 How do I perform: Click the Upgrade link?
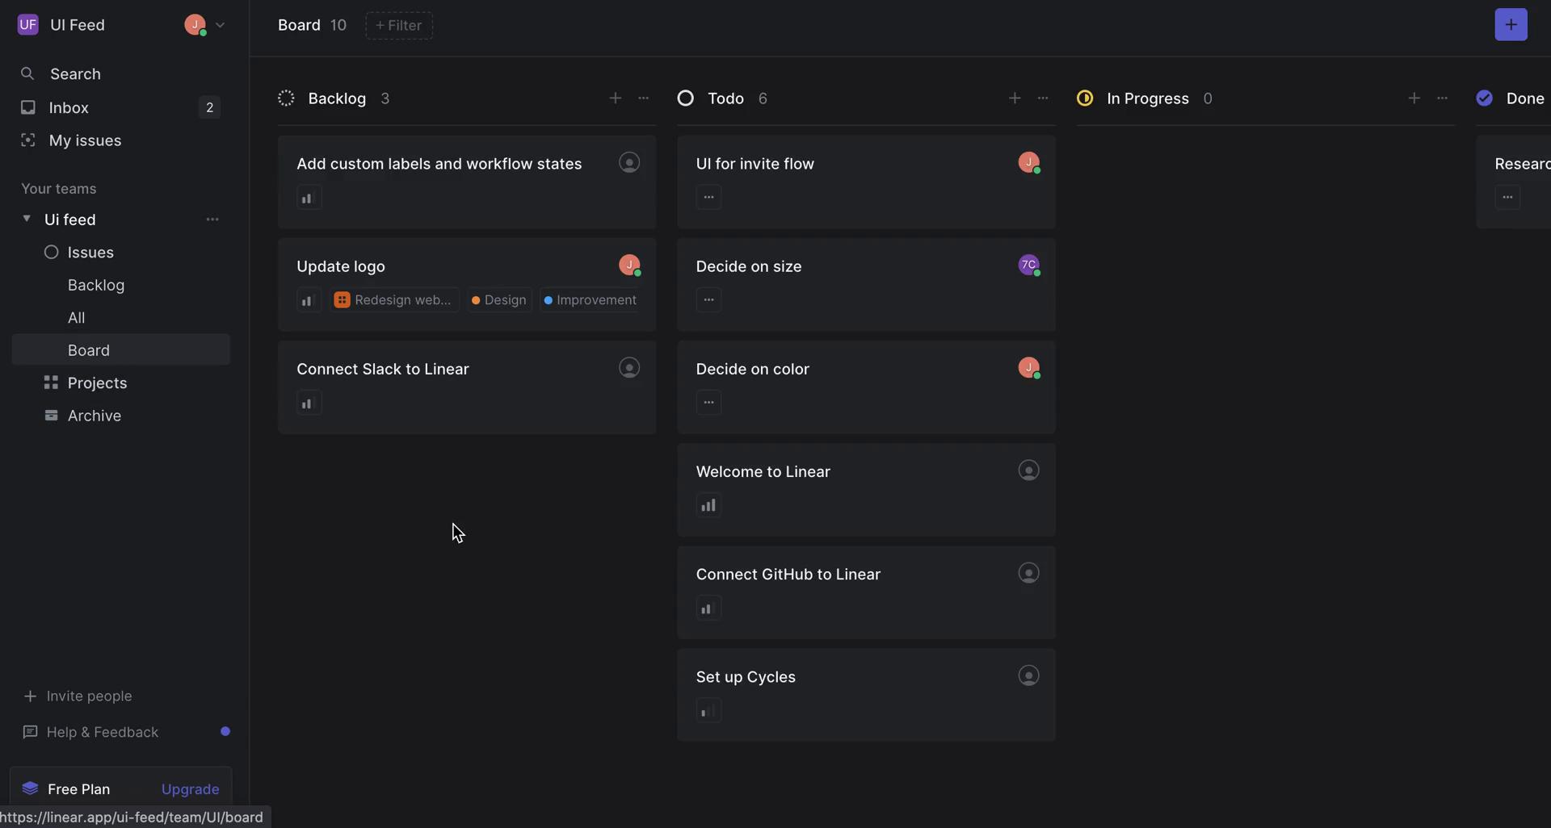click(x=190, y=789)
